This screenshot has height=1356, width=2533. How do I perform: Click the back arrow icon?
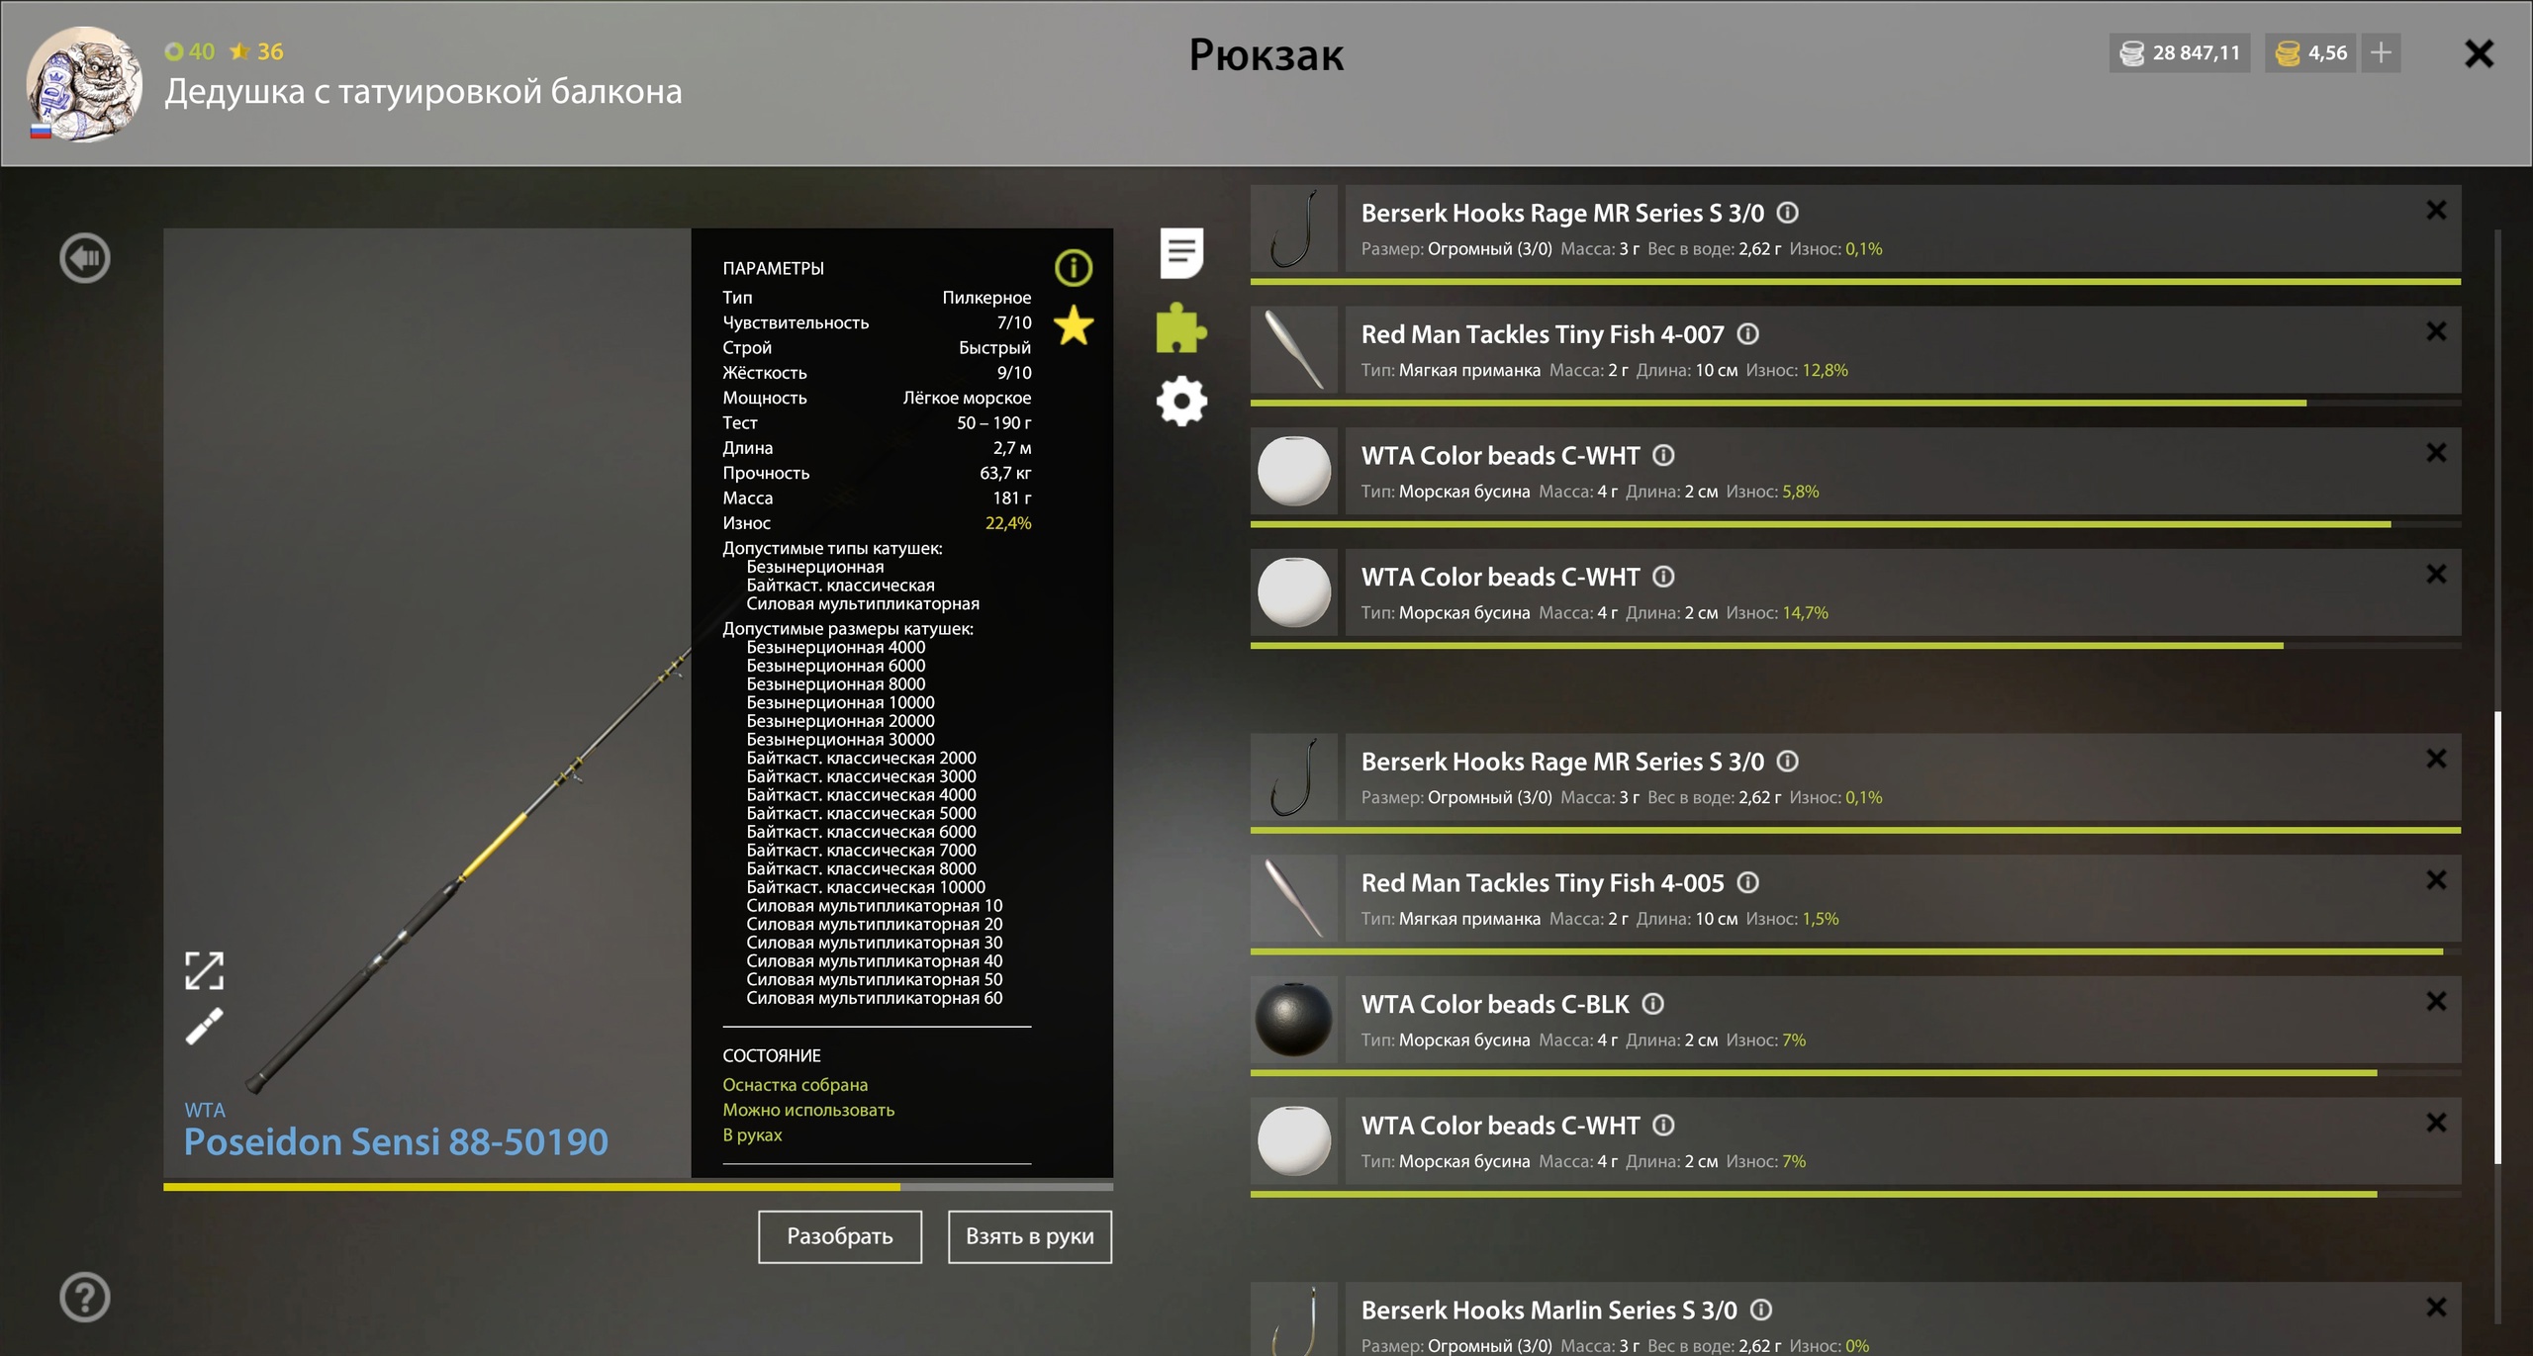[x=85, y=258]
